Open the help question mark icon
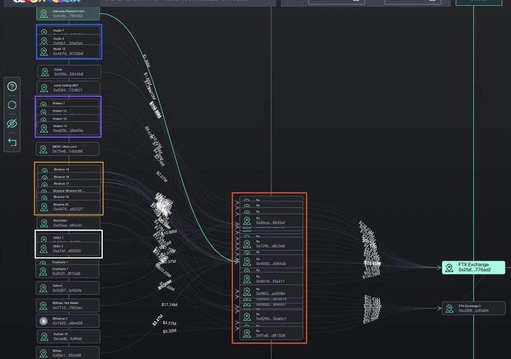511x359 pixels. pos(12,87)
